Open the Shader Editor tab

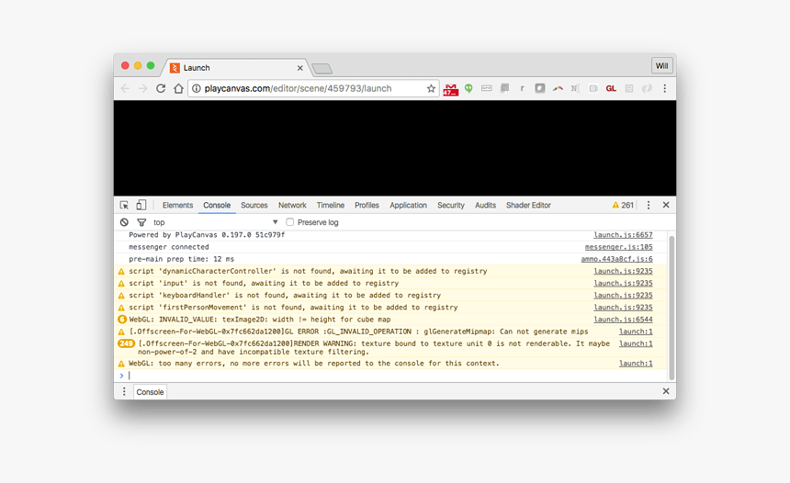528,206
